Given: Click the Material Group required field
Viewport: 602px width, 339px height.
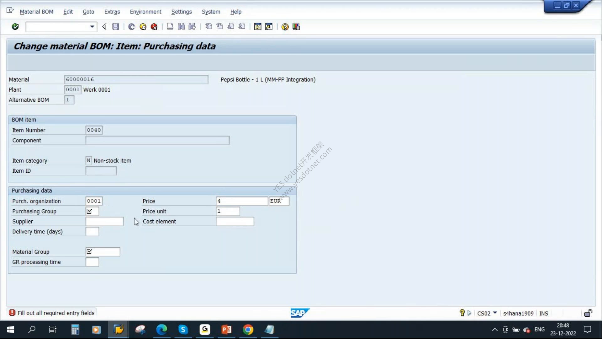Looking at the screenshot, I should (x=103, y=252).
